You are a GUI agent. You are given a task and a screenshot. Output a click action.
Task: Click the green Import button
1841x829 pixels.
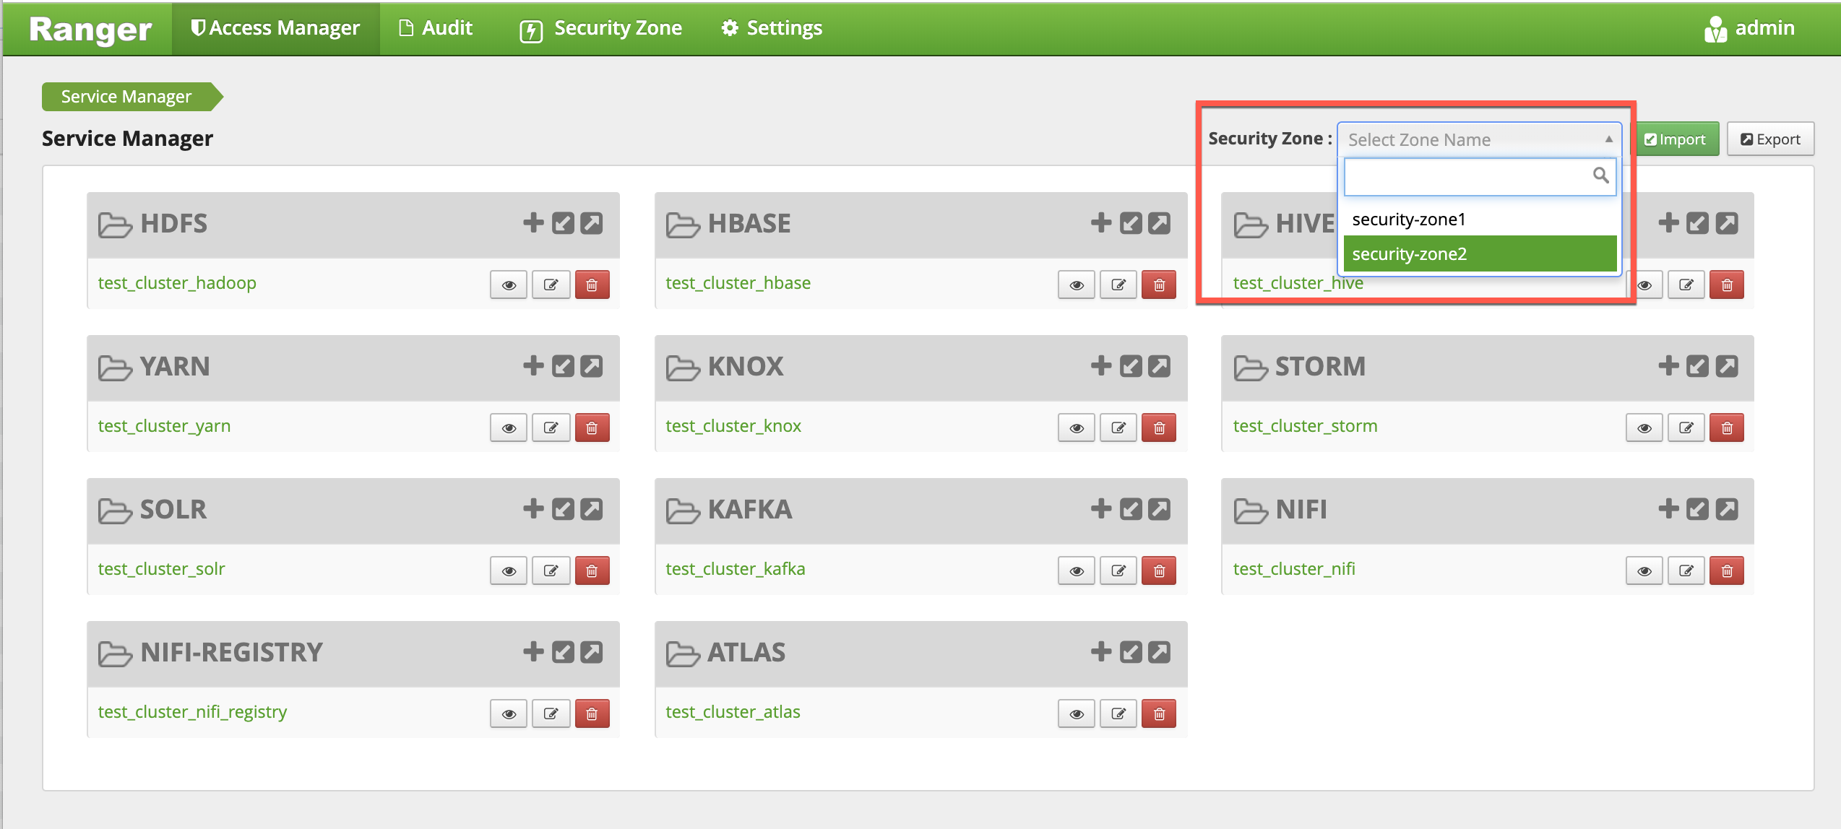[x=1676, y=139]
